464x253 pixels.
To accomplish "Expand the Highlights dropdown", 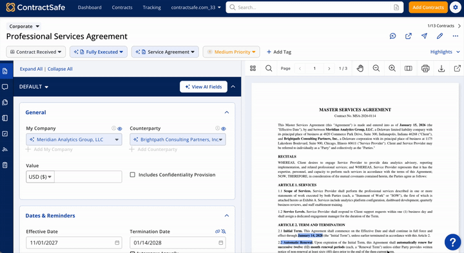I will (445, 52).
